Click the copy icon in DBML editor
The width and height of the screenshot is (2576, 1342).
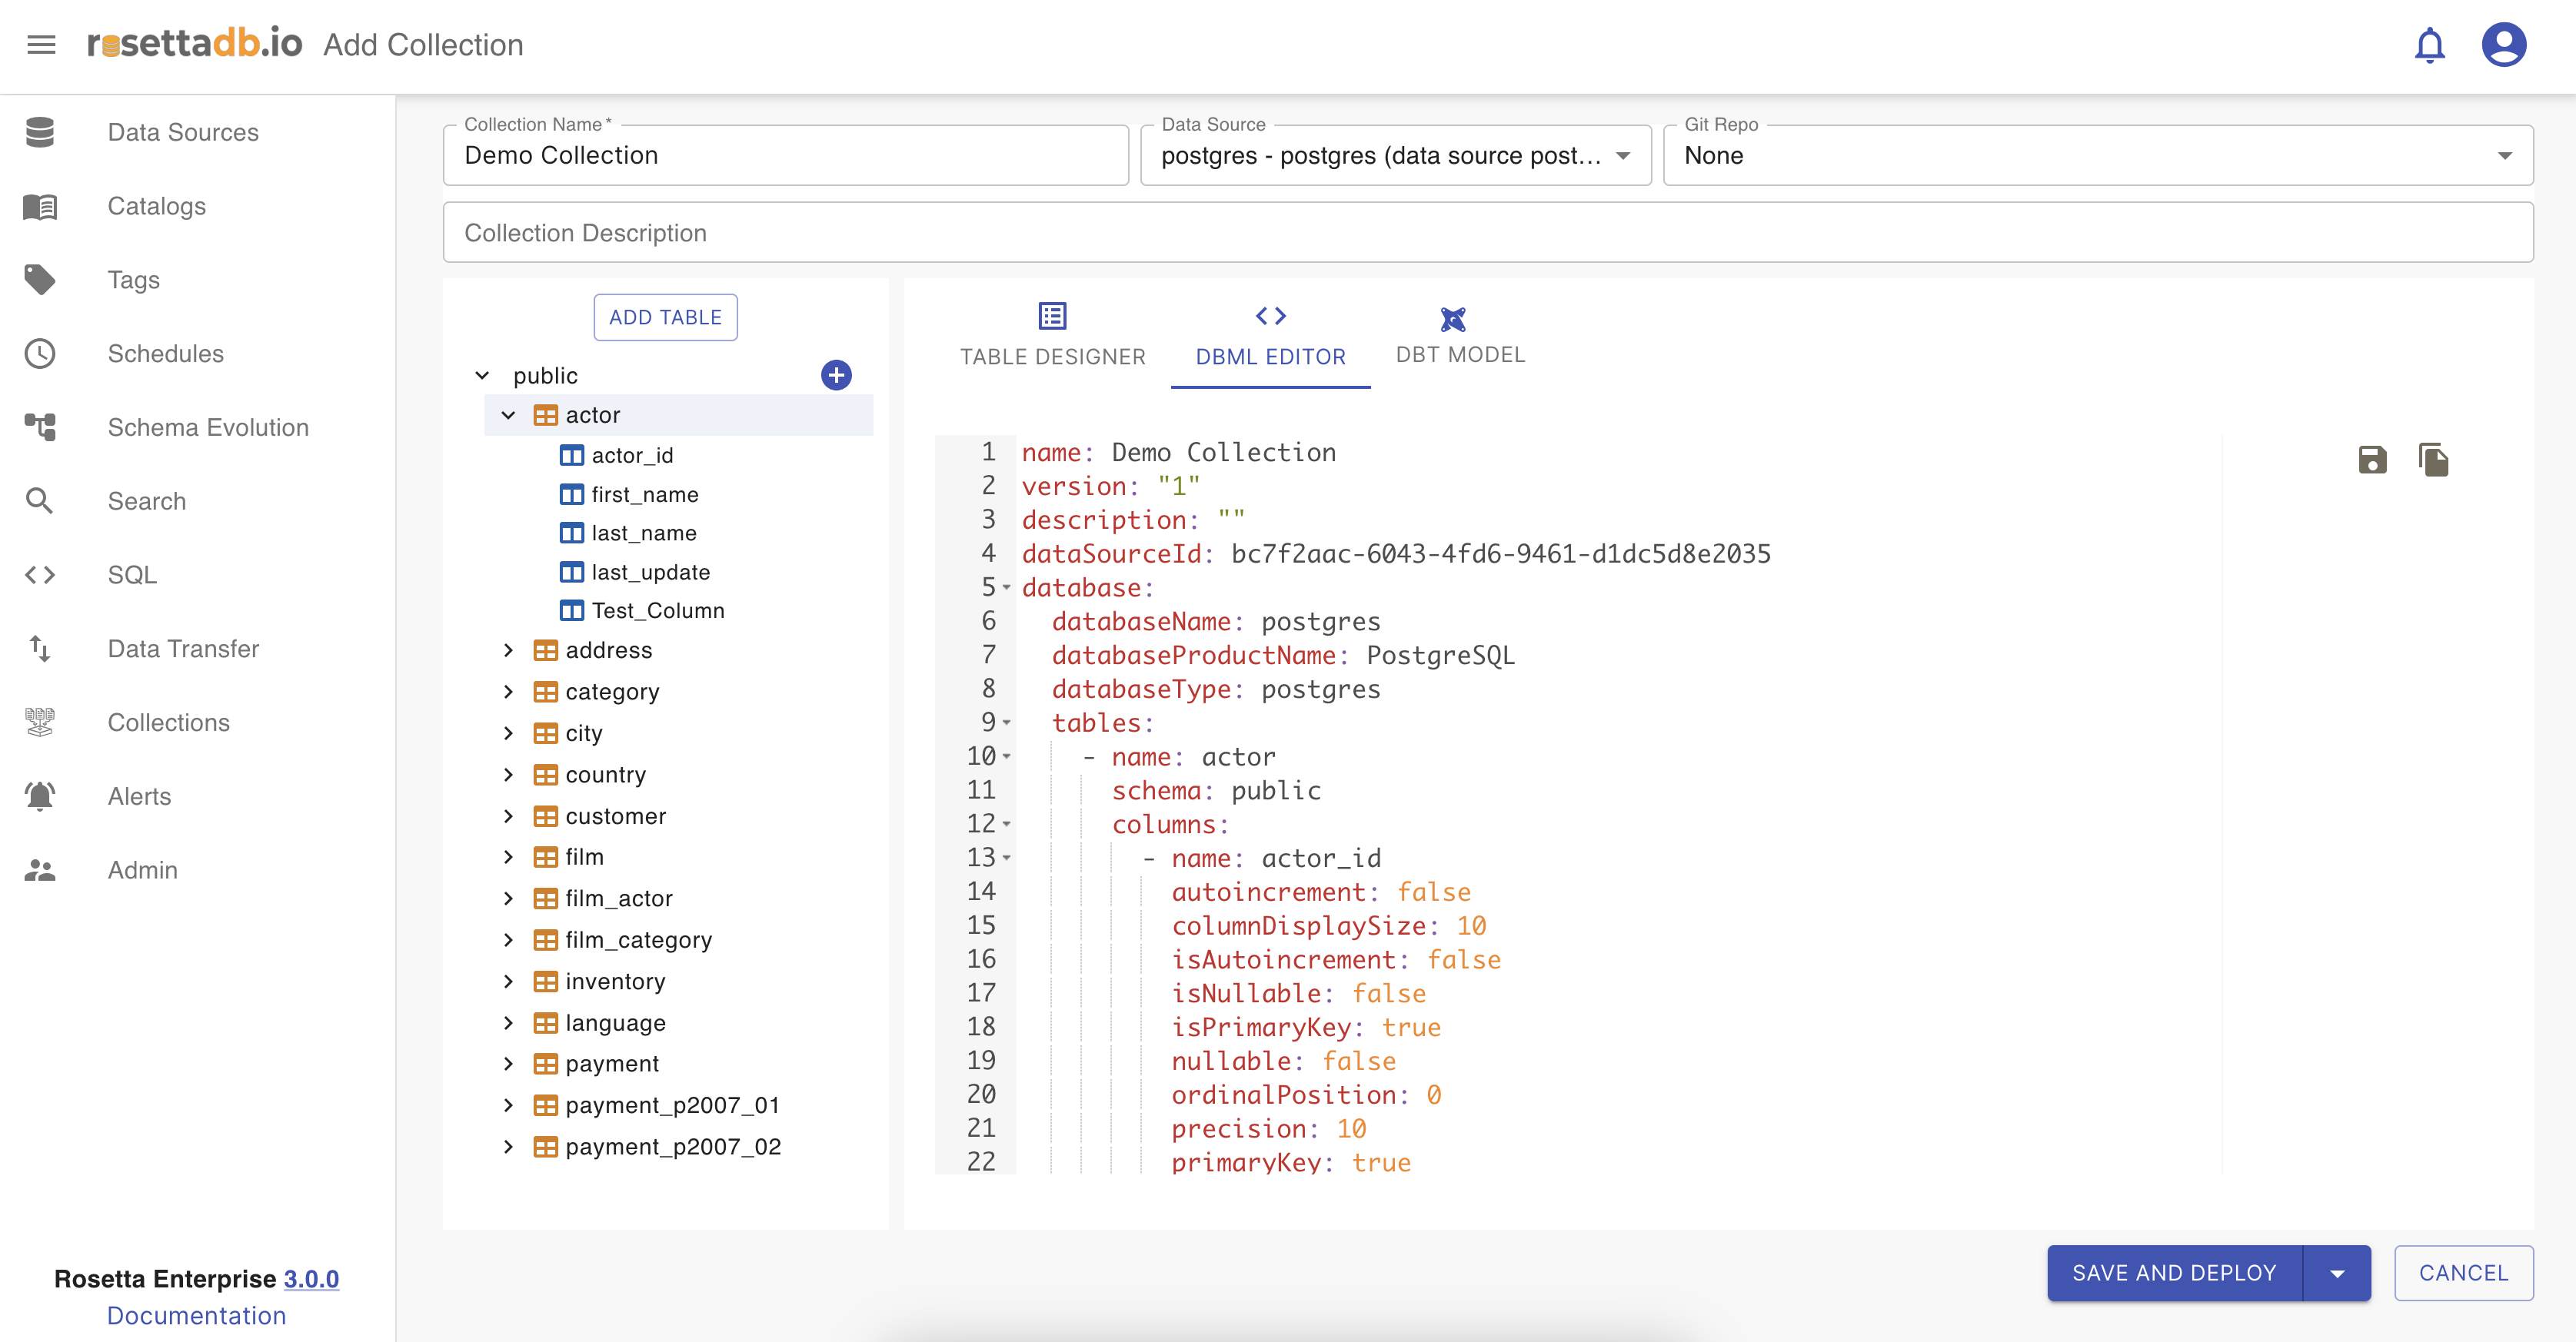point(2433,460)
